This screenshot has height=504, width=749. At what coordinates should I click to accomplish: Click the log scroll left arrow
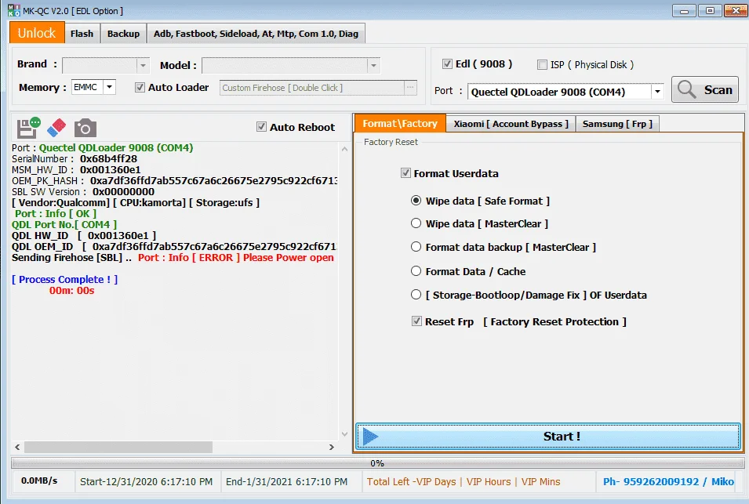point(18,448)
